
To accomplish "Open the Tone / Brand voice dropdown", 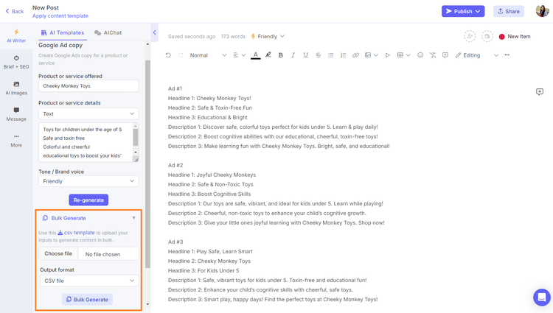I will (x=88, y=181).
